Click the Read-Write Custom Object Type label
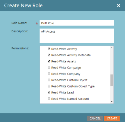Viewport: 125px width, 122px height. coord(73,86)
